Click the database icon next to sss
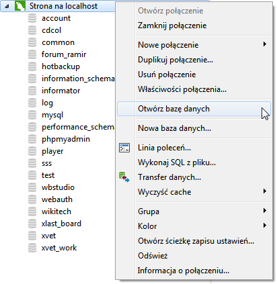The image size is (277, 284). 32,163
